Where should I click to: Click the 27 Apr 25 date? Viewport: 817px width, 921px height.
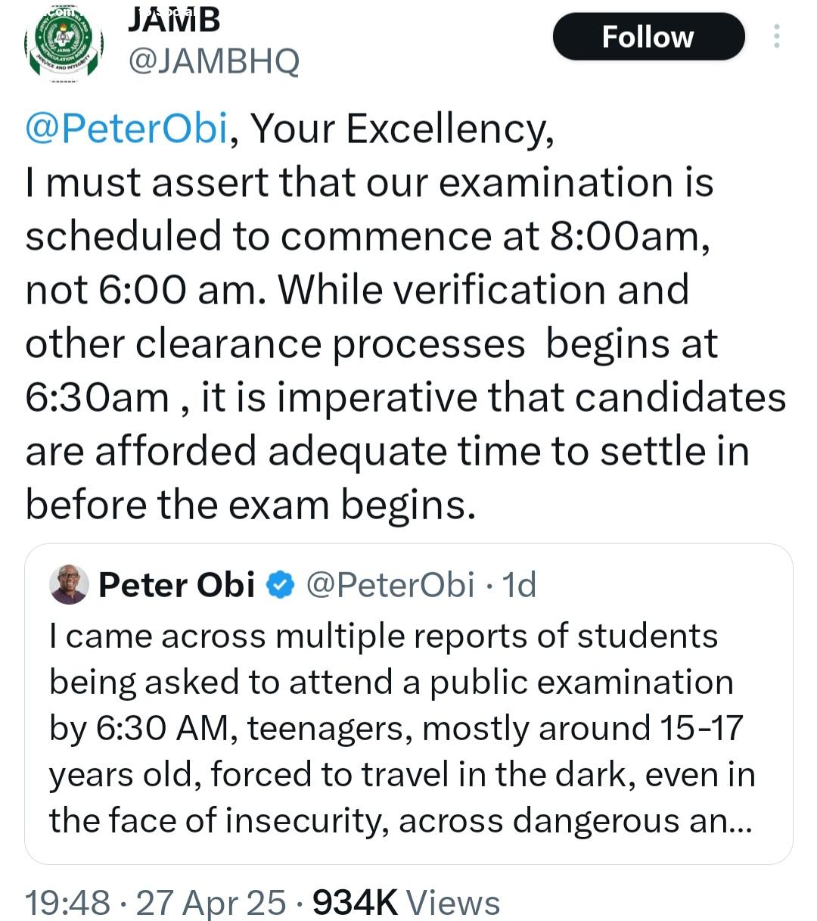211,903
